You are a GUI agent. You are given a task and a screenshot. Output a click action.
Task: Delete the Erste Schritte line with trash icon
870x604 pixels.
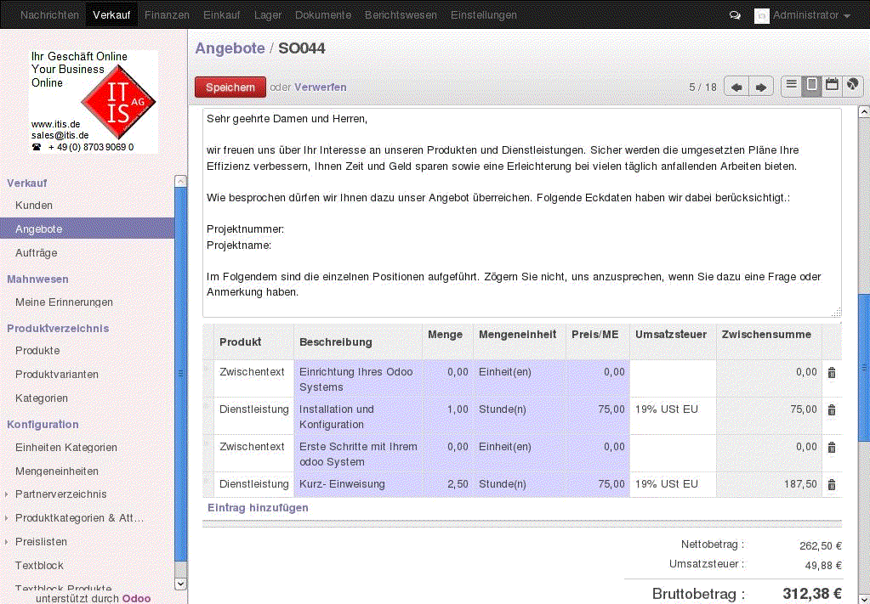(x=832, y=448)
